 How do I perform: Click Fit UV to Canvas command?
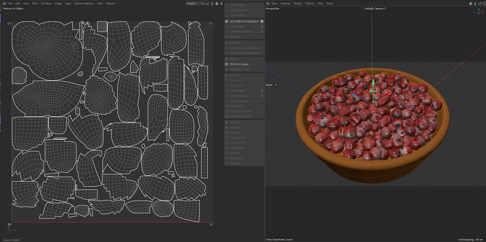[x=239, y=64]
